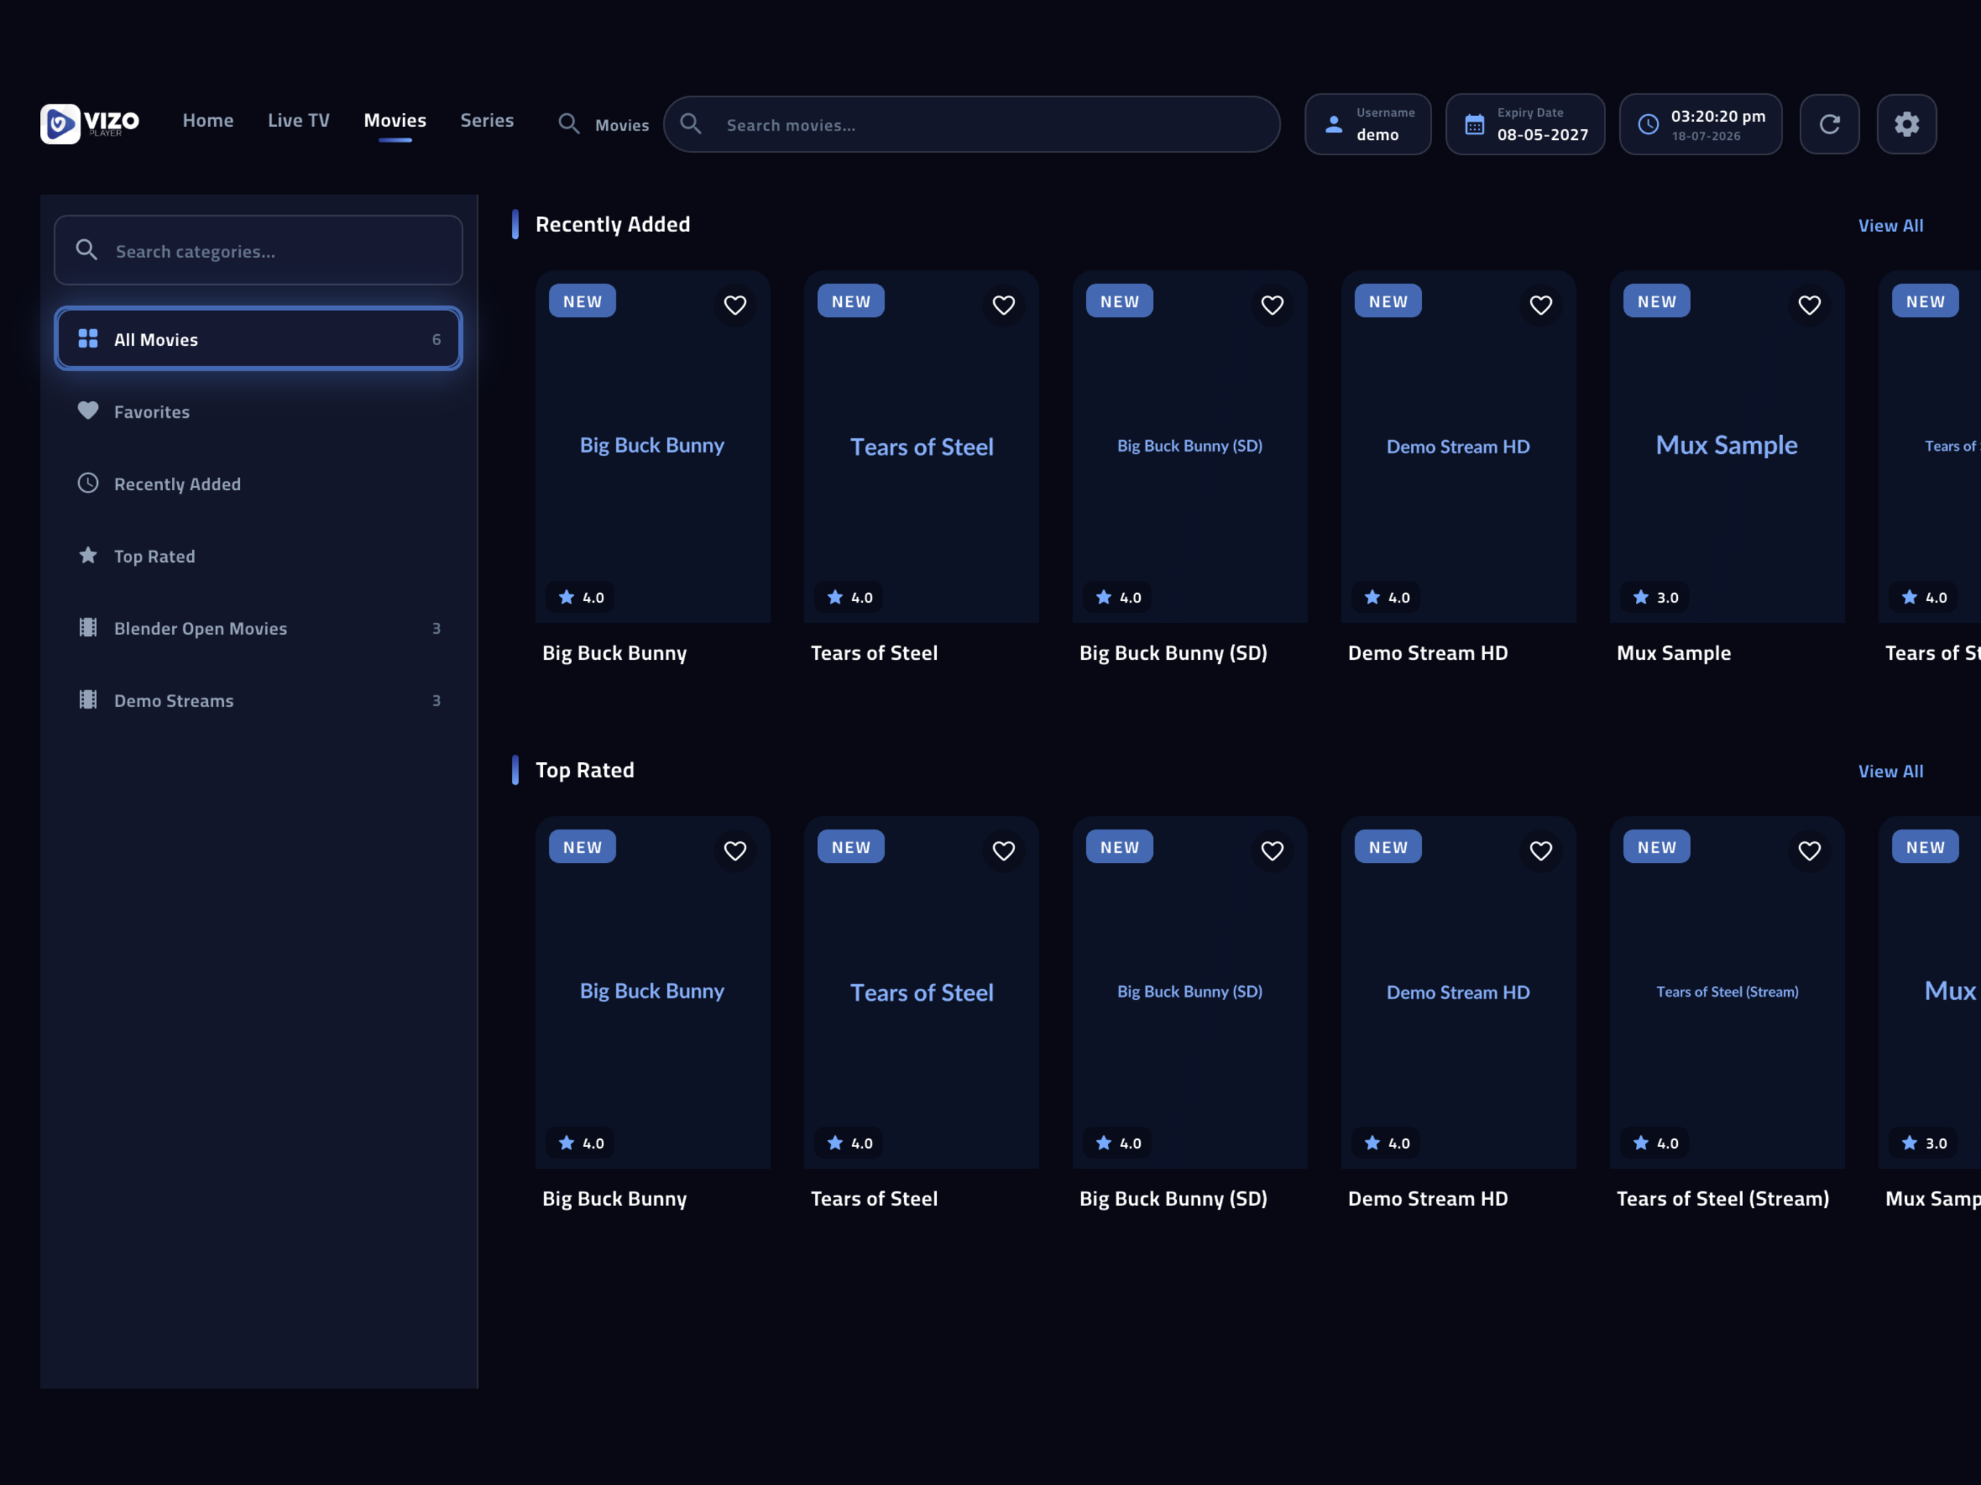Click the Recently Added section heading
The image size is (1981, 1485).
click(613, 225)
